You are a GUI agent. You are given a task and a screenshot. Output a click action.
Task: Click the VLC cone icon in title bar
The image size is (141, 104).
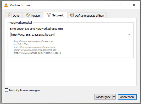pyautogui.click(x=6, y=5)
